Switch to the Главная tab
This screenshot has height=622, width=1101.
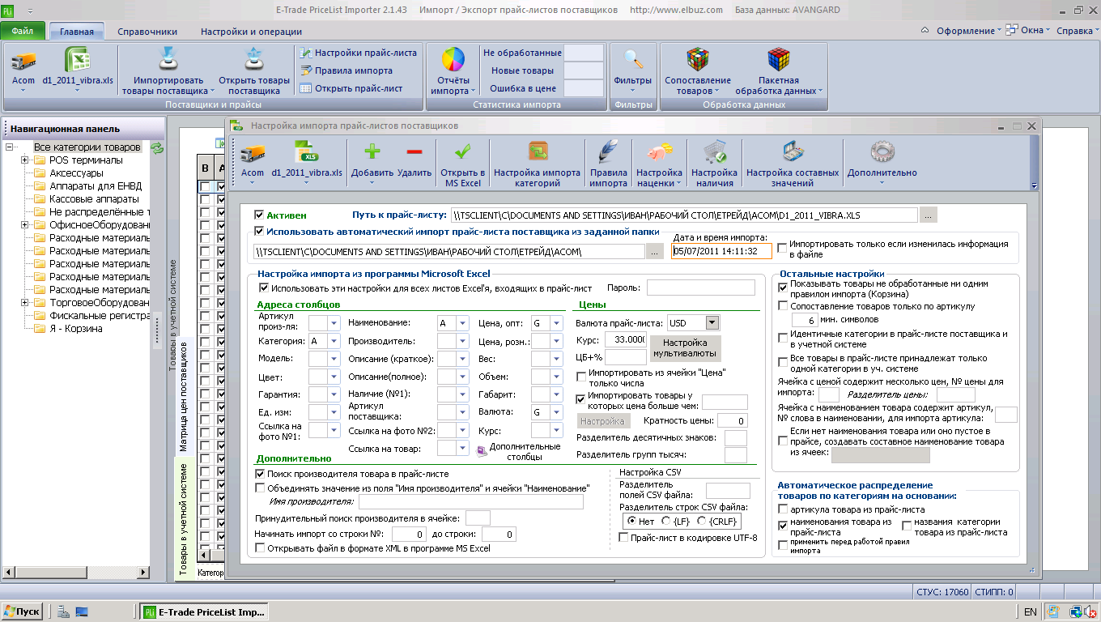click(77, 32)
